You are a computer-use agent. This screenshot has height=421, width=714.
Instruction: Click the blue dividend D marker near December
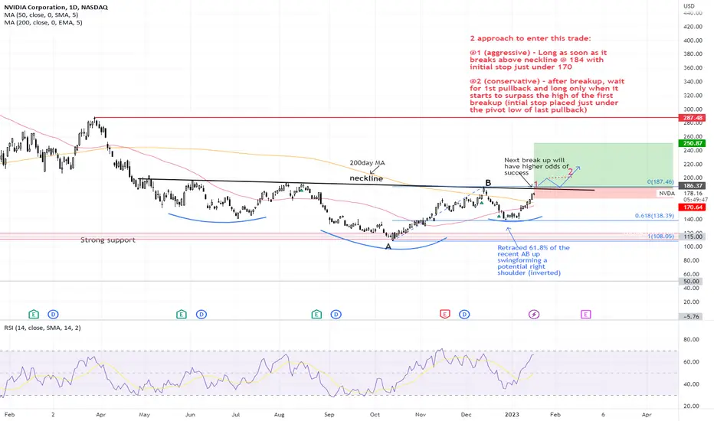(464, 314)
